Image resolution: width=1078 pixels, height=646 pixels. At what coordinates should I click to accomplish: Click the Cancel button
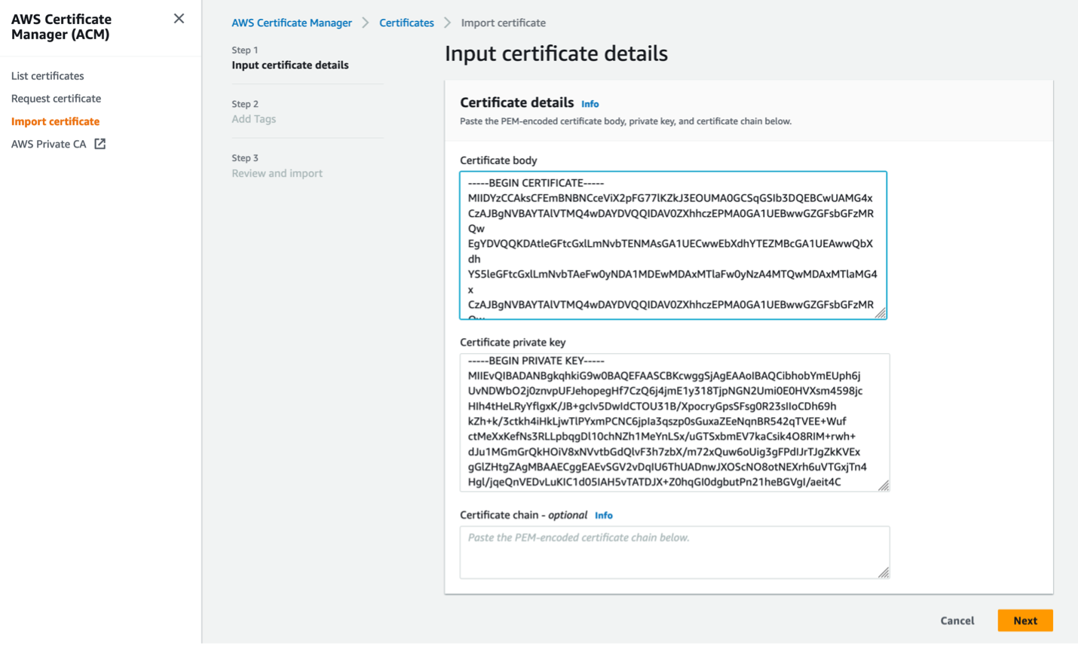957,620
